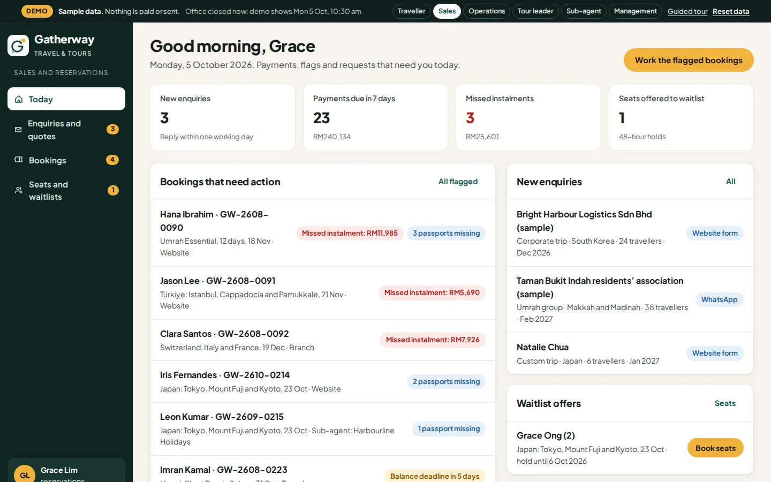Open the Guided tour link
The width and height of the screenshot is (771, 482).
click(x=687, y=11)
